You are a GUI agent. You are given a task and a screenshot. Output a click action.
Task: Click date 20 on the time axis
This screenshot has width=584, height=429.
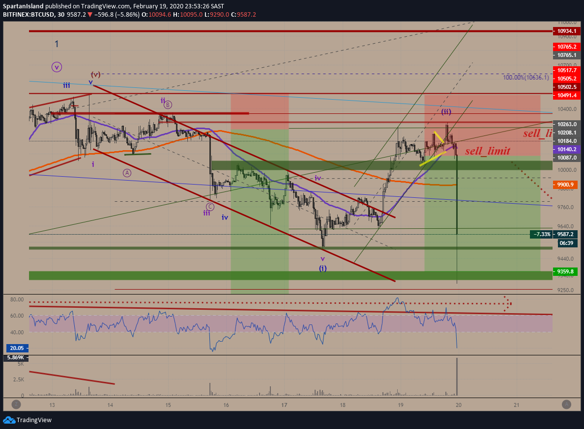coord(459,405)
